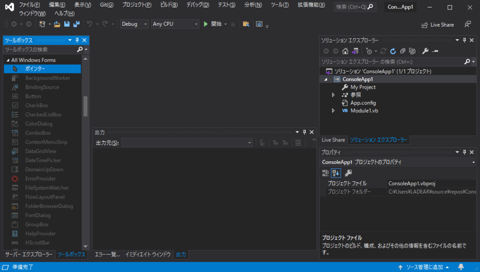
Task: Click the Collapse All icon in Solution Explorer
Action: pos(403,50)
